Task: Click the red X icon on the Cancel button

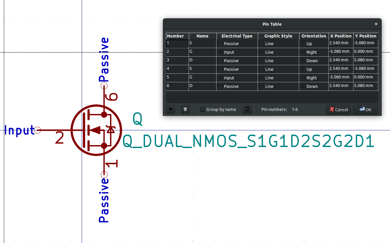Action: [332, 109]
